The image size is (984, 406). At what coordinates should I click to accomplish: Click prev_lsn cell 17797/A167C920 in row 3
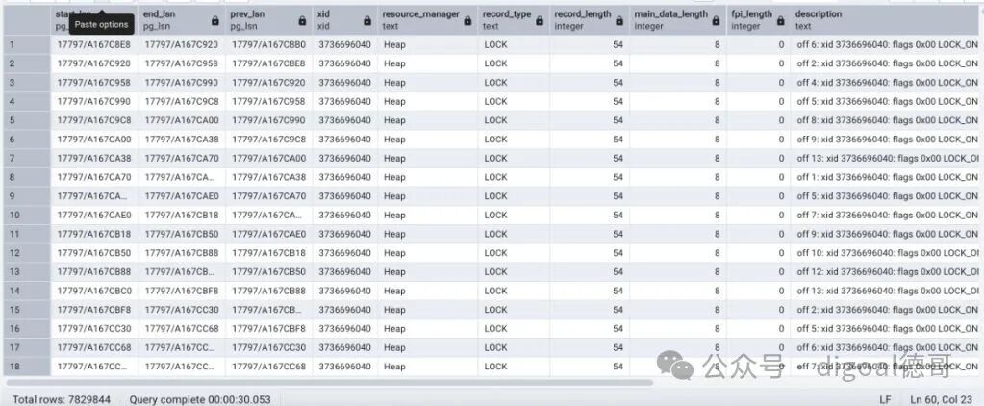pos(269,82)
